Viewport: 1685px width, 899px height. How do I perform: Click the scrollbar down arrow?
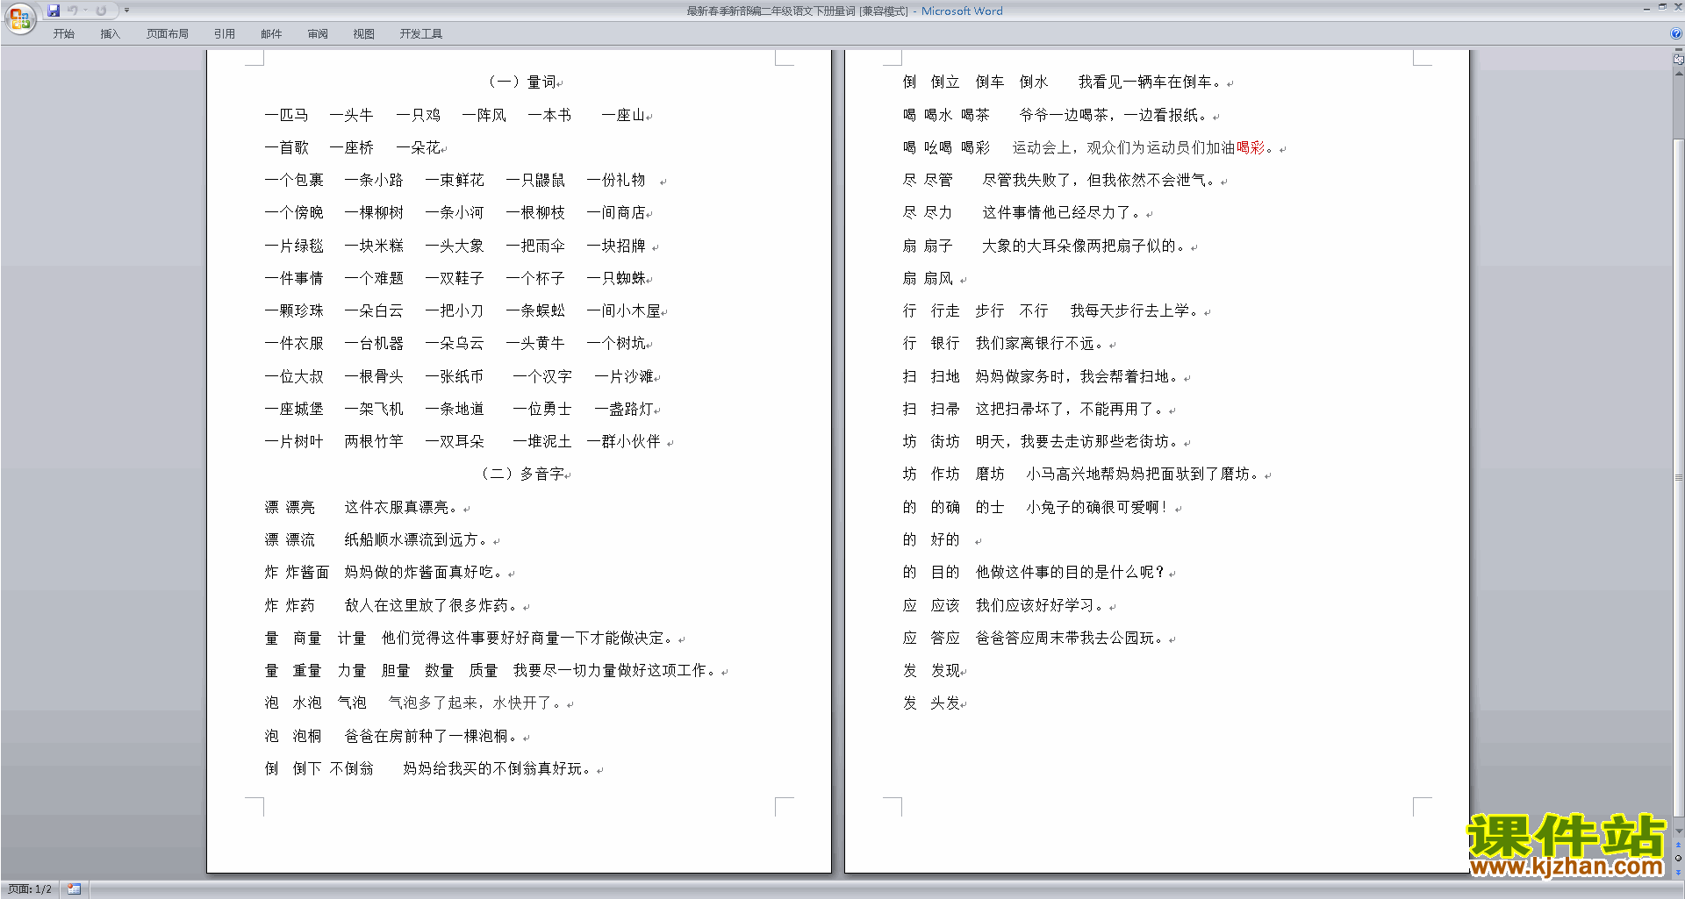tap(1678, 831)
